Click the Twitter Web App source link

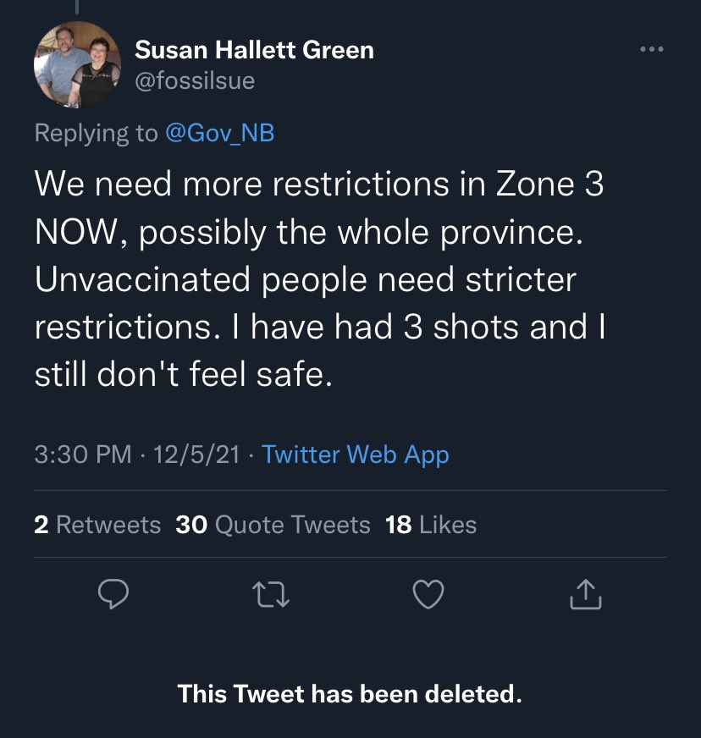[356, 454]
